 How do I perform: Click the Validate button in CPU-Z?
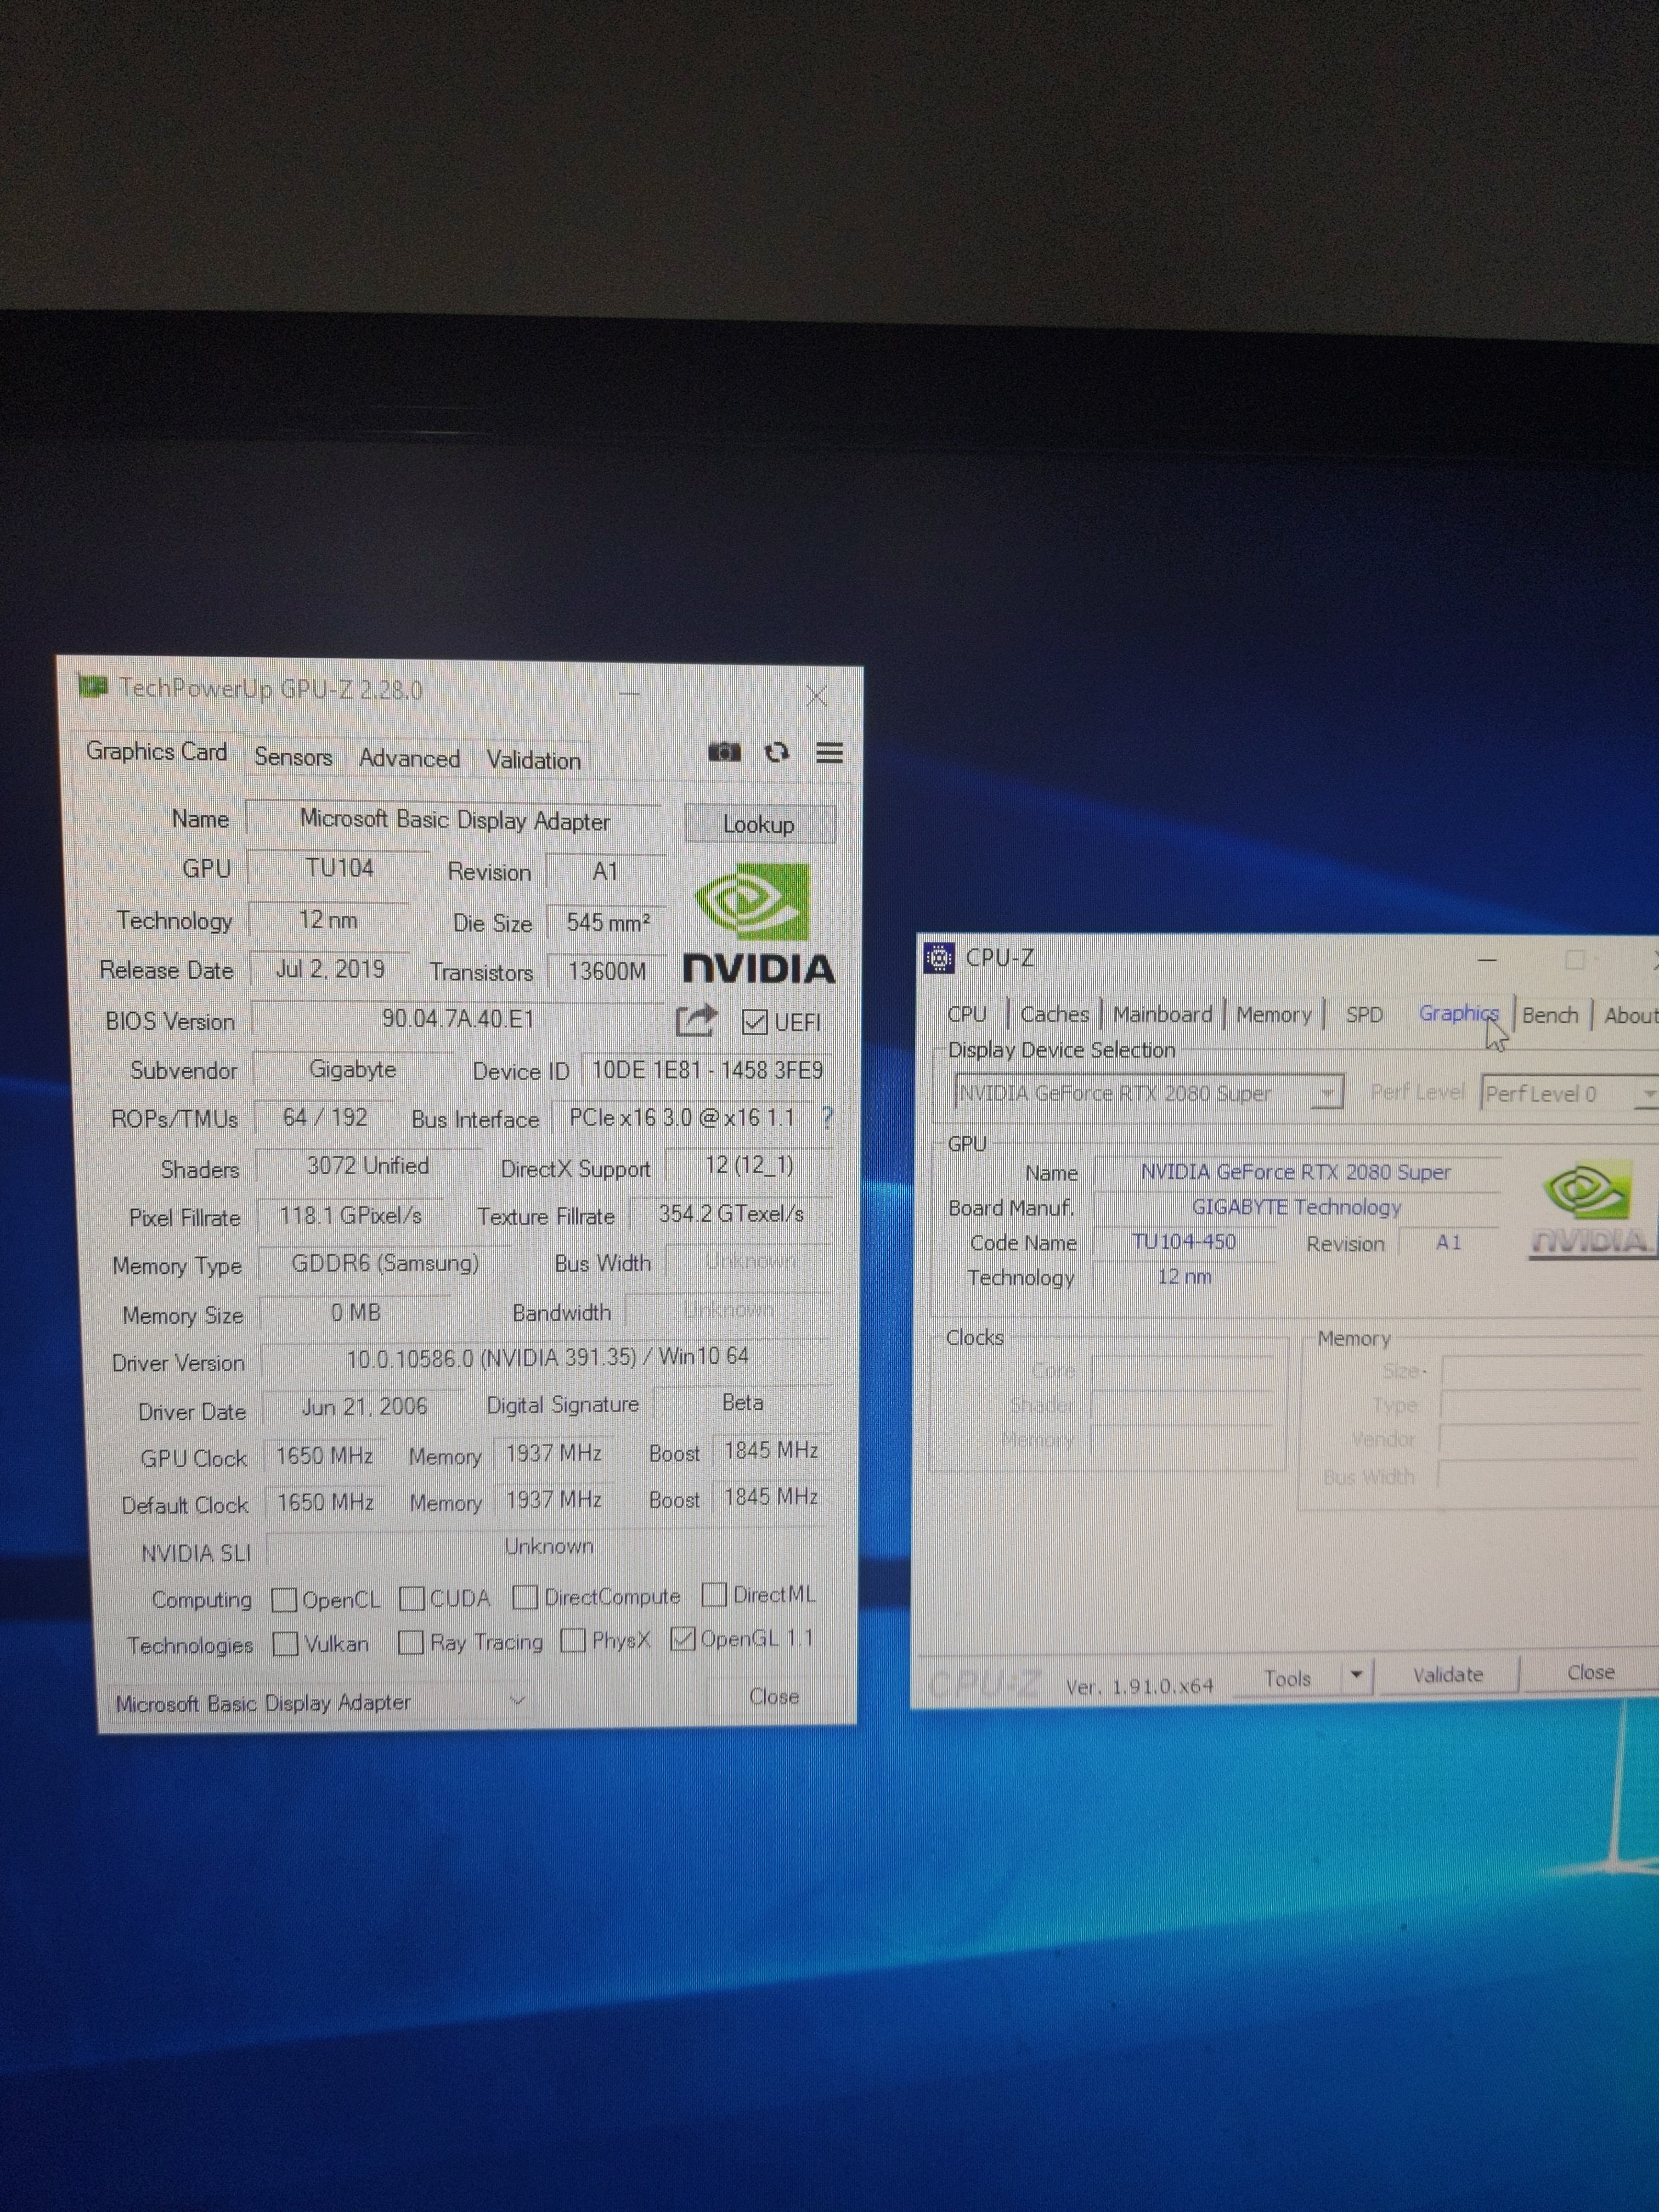1447,1674
